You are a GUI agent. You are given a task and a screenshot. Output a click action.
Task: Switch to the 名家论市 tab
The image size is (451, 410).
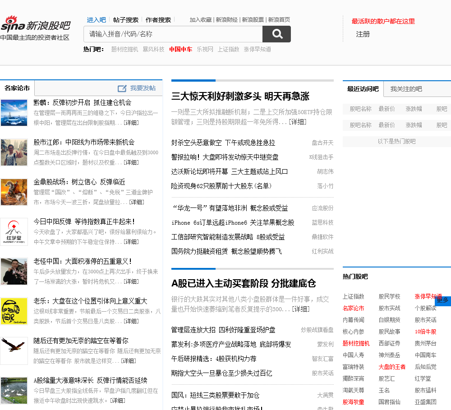pos(17,88)
